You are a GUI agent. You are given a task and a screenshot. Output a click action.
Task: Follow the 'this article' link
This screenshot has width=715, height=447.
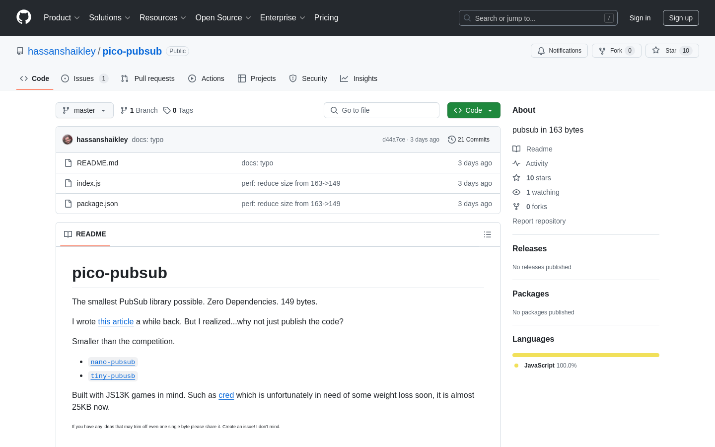(116, 322)
